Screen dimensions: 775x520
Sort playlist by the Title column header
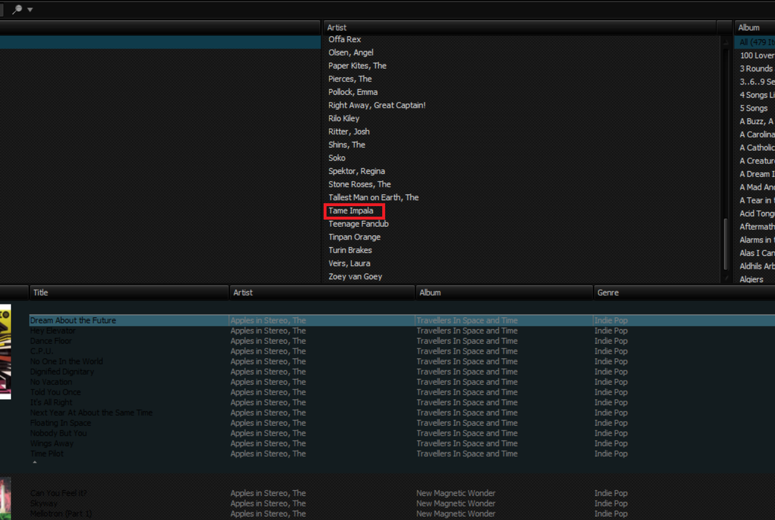pyautogui.click(x=128, y=292)
